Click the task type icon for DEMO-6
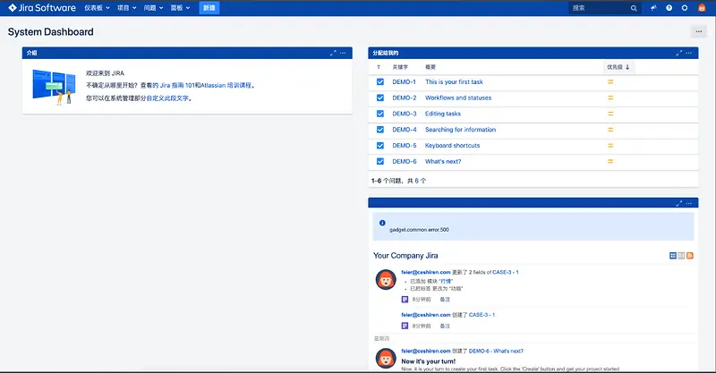This screenshot has height=373, width=716. [x=379, y=161]
